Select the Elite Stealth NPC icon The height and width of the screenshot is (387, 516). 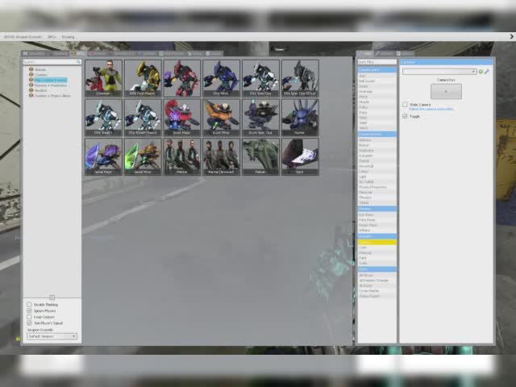[x=103, y=118]
